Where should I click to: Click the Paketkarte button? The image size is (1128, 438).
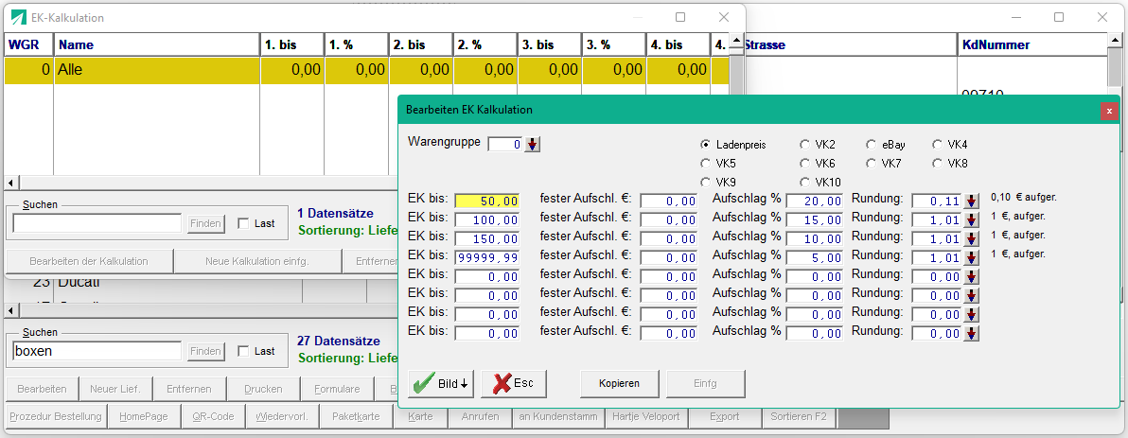[356, 416]
